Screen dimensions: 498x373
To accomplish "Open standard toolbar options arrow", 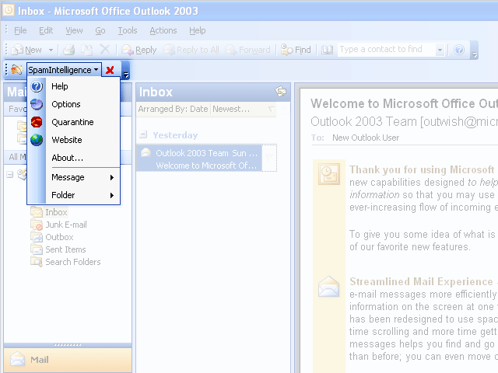I will click(475, 51).
